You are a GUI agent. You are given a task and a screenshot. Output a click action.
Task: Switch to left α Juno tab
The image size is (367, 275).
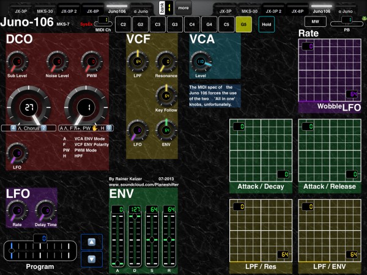[141, 10]
